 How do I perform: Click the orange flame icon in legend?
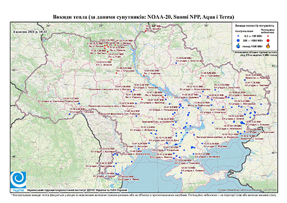click(268, 46)
